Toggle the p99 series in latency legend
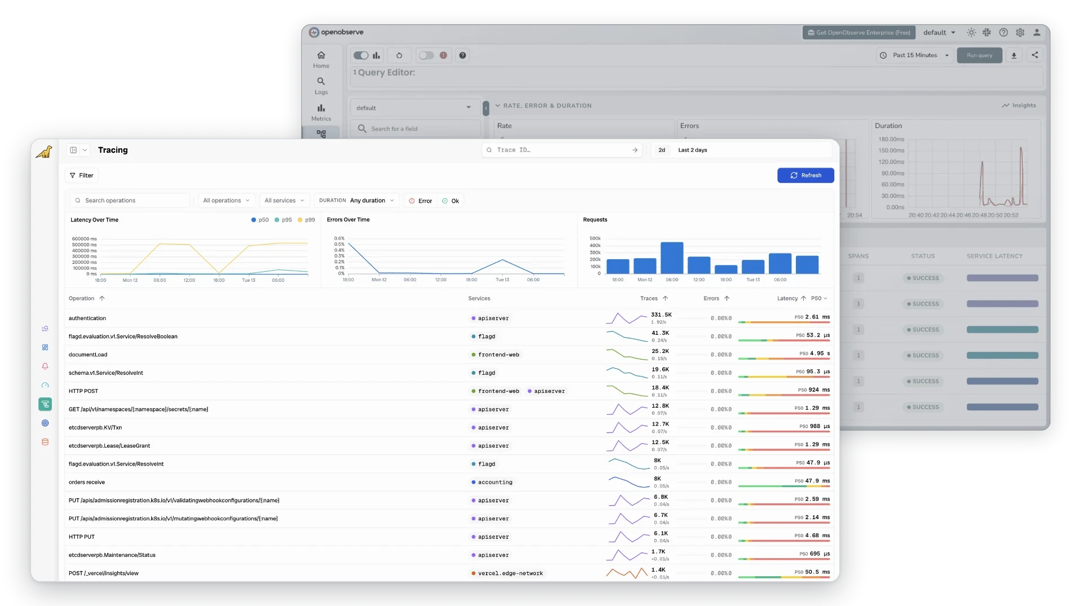This screenshot has height=606, width=1083. pos(306,220)
